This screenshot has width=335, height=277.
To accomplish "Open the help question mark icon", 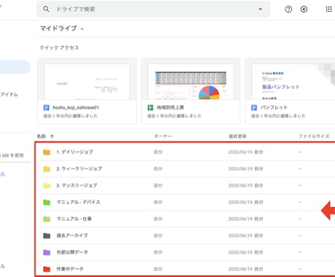I will click(x=288, y=9).
